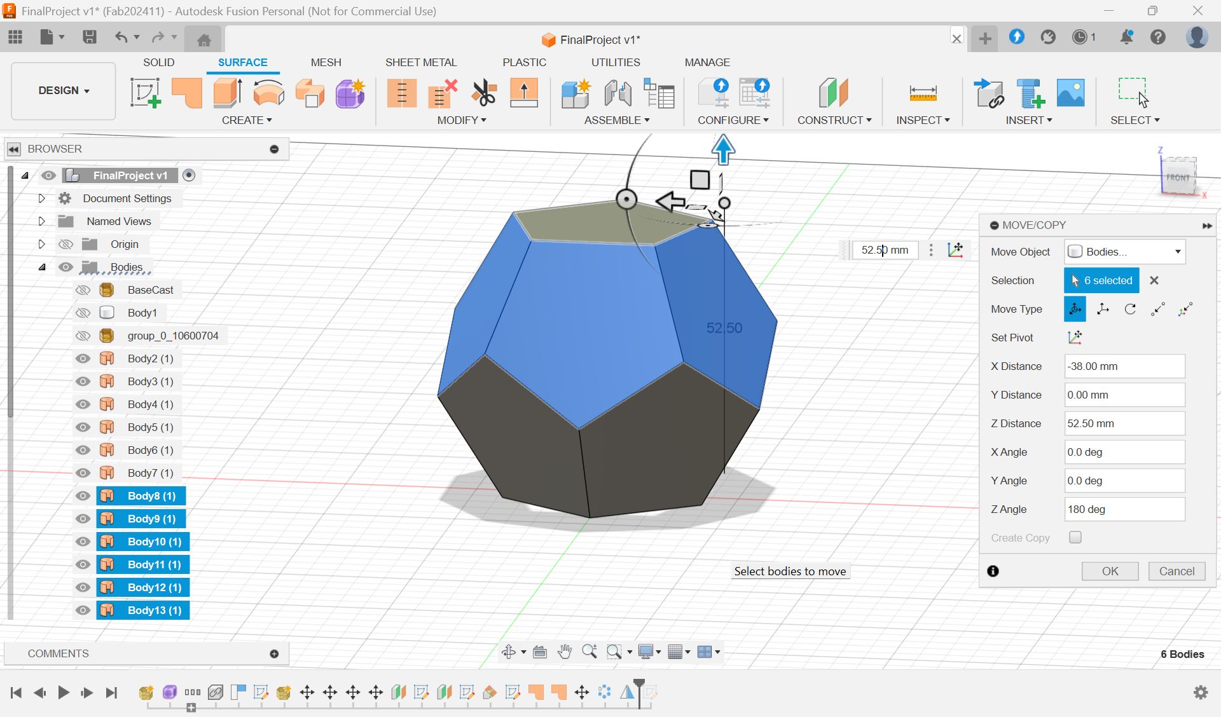Open the Move Object Bodies dropdown

click(1124, 252)
